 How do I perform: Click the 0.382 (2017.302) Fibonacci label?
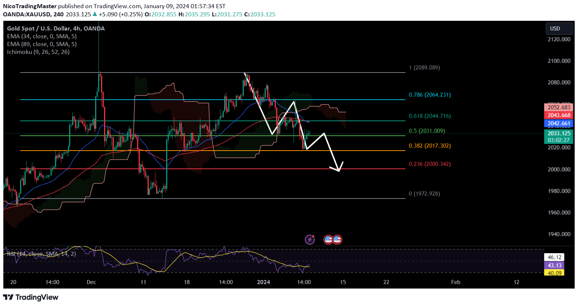[x=430, y=146]
